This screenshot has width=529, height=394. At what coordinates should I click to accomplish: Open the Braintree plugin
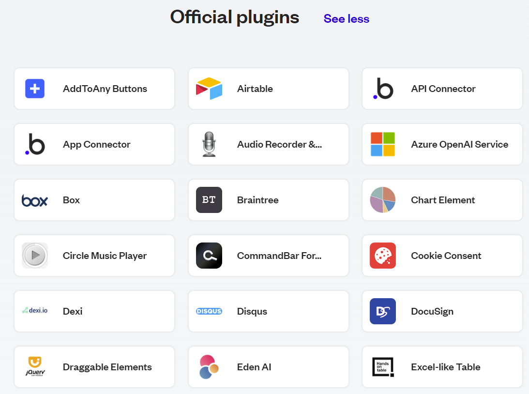269,200
